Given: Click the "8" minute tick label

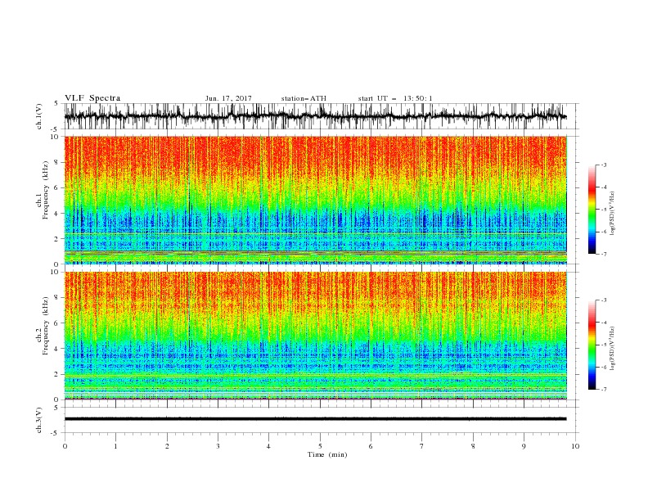Looking at the screenshot, I should (x=473, y=446).
